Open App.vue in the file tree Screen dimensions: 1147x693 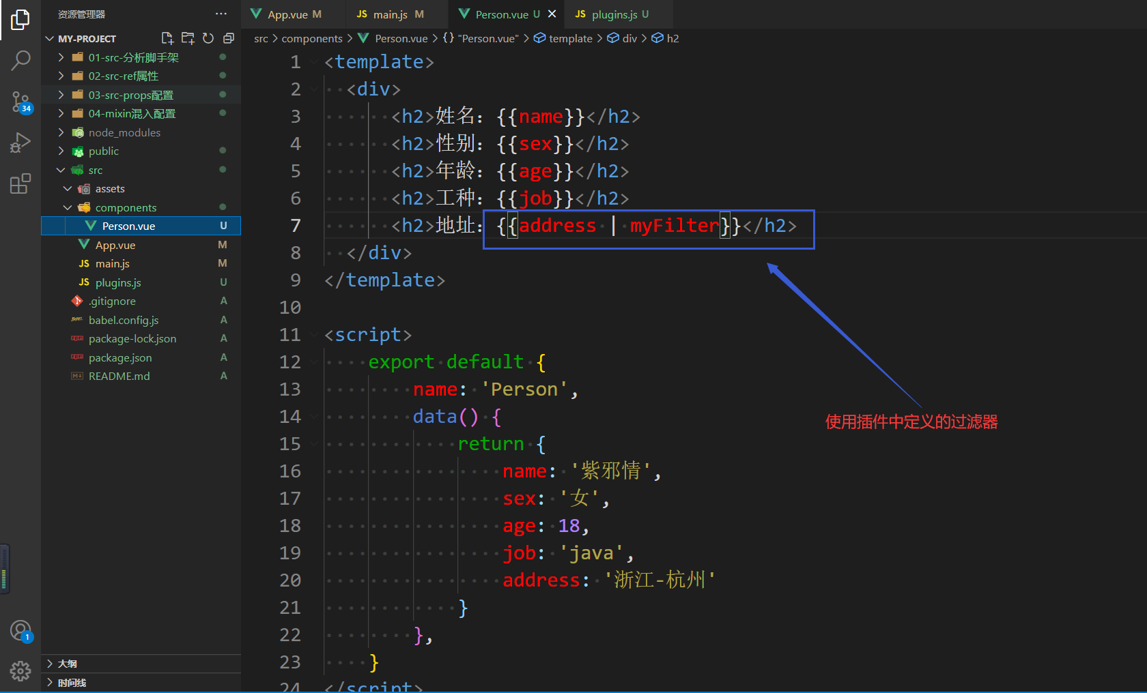click(x=141, y=245)
